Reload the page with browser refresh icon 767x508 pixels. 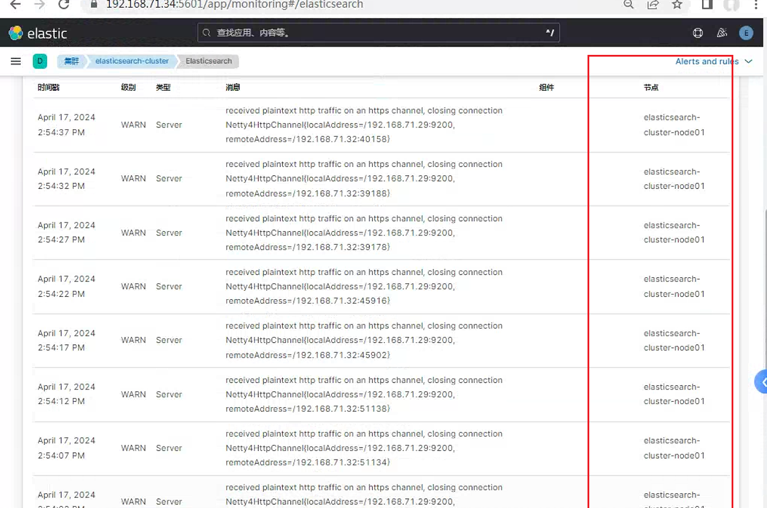(x=64, y=5)
